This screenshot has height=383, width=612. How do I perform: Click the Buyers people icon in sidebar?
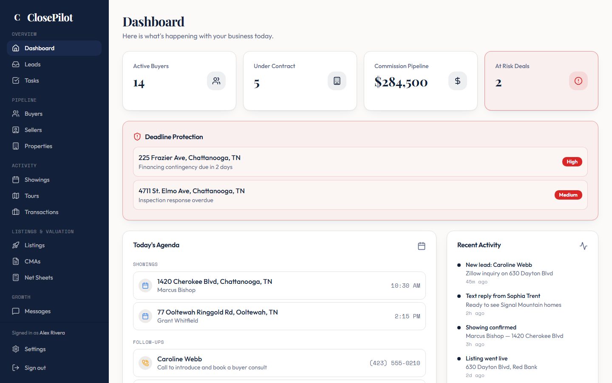(16, 114)
